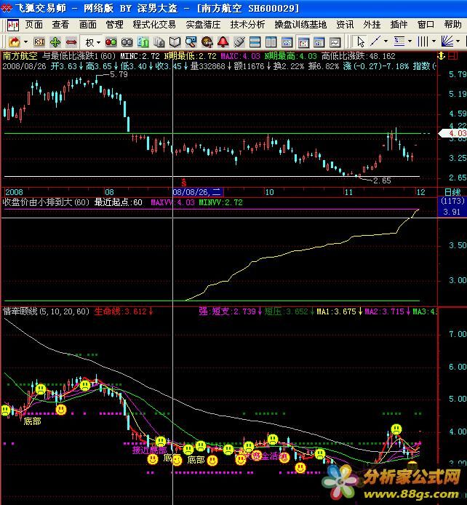The image size is (467, 505).
Task: Click the red and green circles icon
Action: click(x=111, y=42)
